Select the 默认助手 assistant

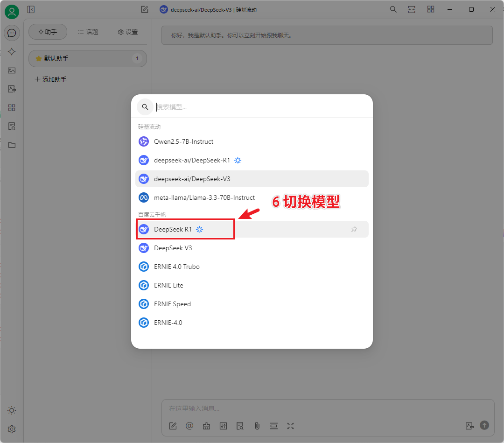(88, 58)
